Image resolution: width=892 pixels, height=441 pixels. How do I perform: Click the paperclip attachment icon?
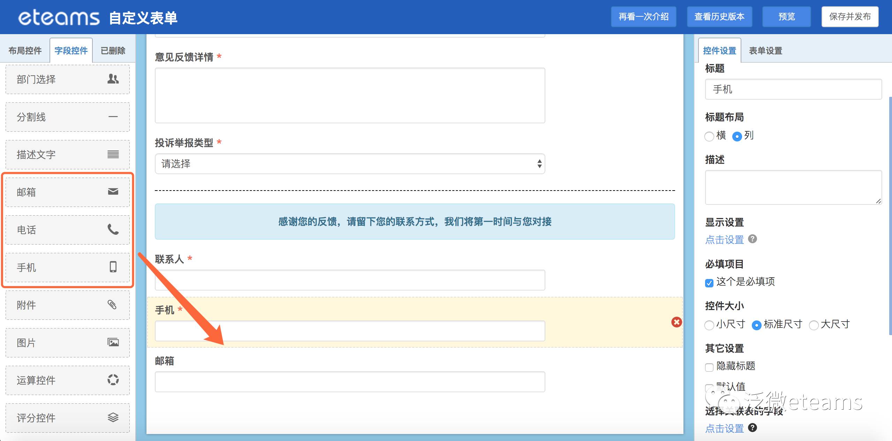pos(112,304)
